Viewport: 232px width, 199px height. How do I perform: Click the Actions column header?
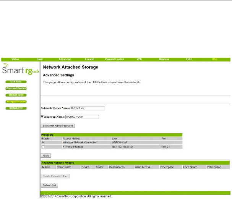[x=46, y=167]
